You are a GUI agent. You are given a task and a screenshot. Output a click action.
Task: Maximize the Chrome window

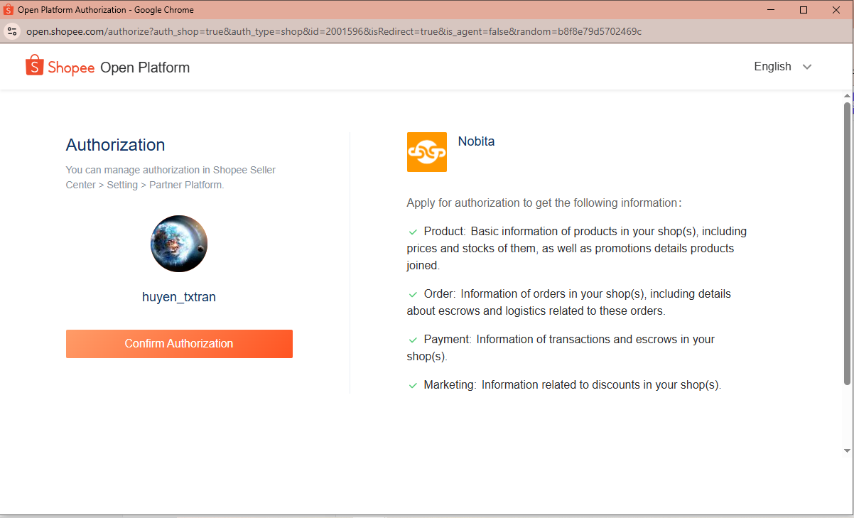804,10
